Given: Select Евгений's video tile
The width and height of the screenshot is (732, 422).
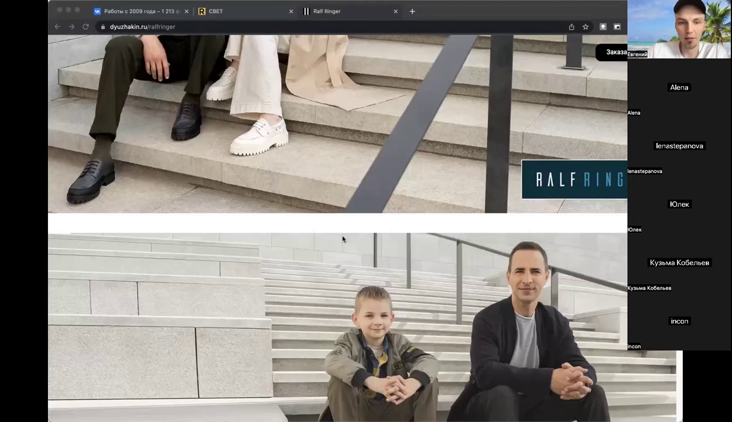Looking at the screenshot, I should pyautogui.click(x=679, y=29).
